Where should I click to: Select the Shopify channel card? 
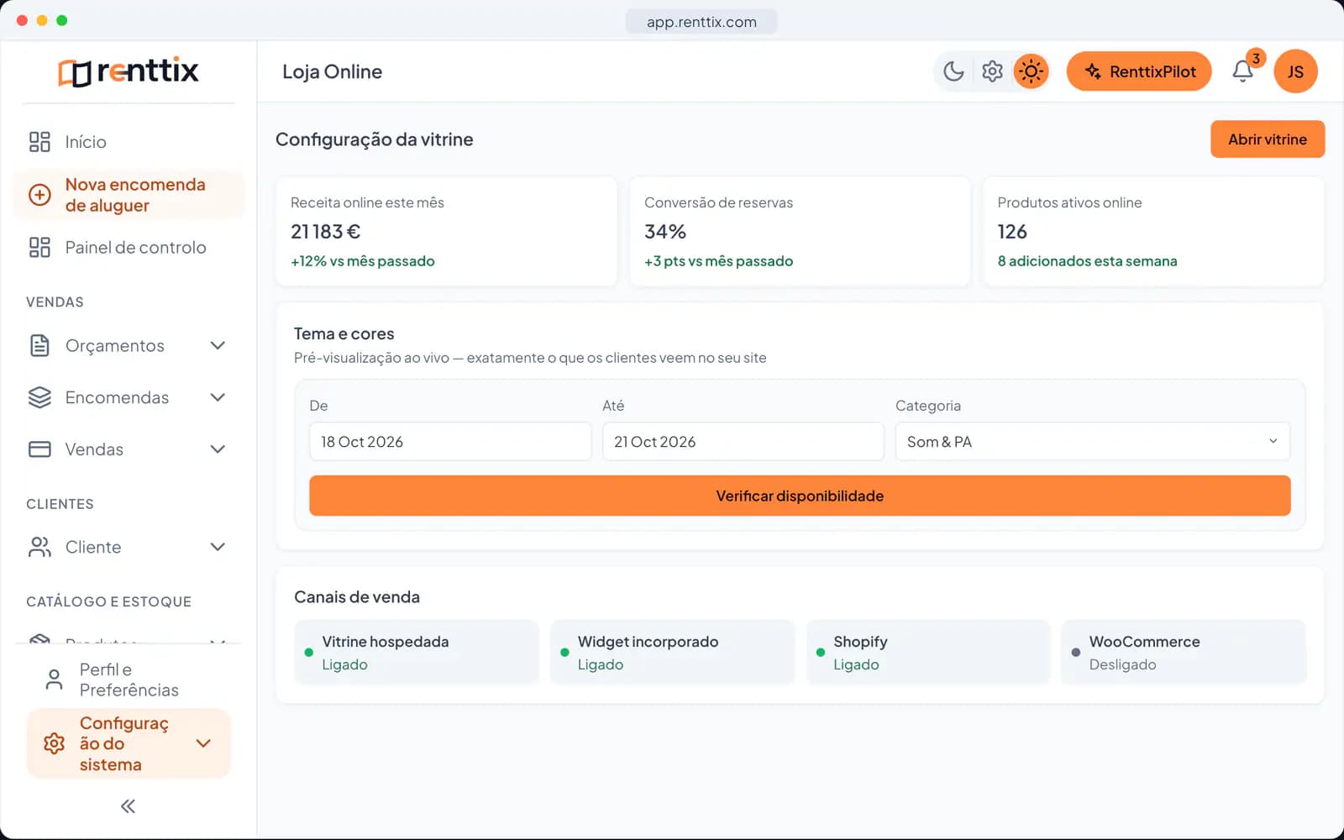click(x=928, y=653)
